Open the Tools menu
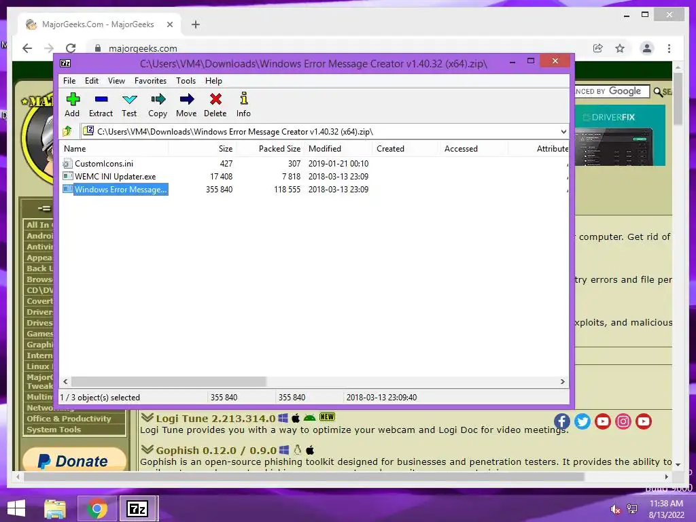Screen dimensions: 696x522 click(x=186, y=81)
